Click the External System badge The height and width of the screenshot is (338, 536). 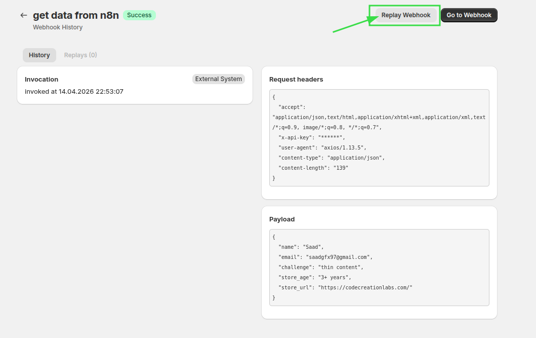tap(218, 79)
